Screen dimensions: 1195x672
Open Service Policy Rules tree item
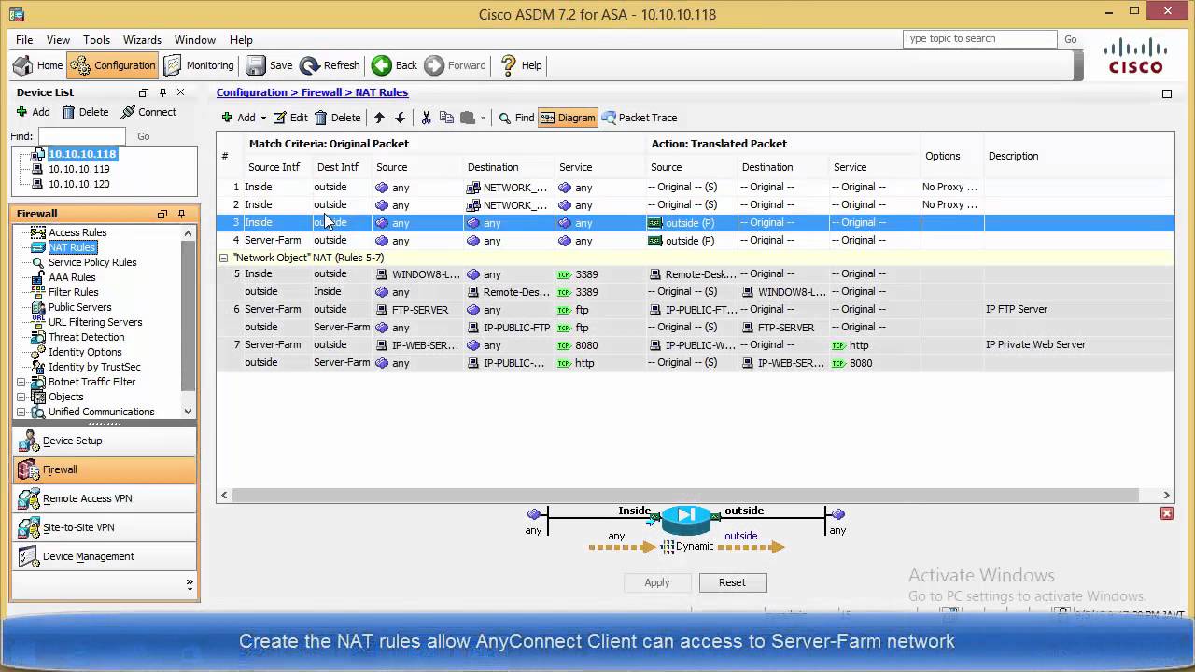click(x=92, y=262)
